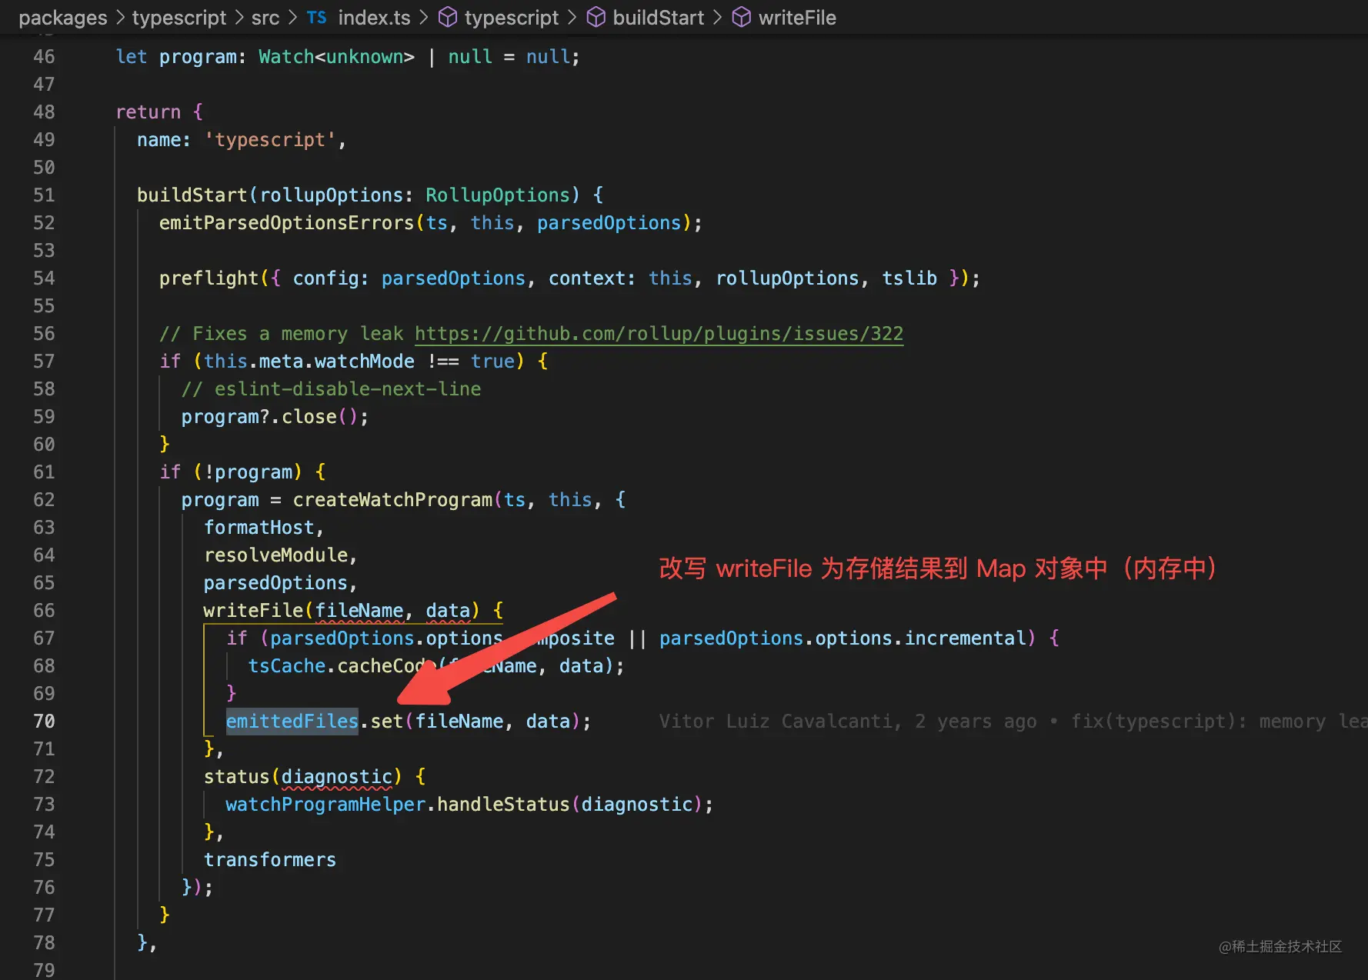Click the cube icon before buildStart
This screenshot has height=980, width=1368.
pos(596,18)
